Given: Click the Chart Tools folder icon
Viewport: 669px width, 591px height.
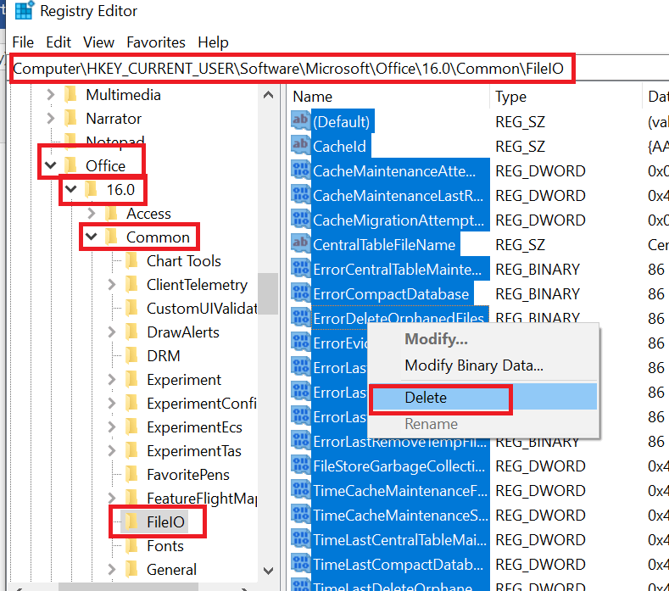Looking at the screenshot, I should 131,260.
